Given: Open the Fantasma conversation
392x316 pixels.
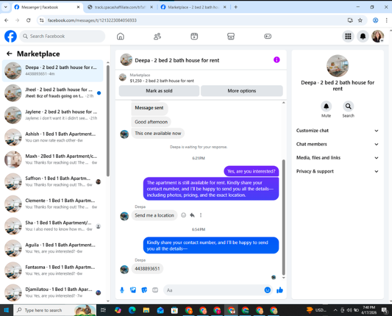Looking at the screenshot, I should pos(53,270).
